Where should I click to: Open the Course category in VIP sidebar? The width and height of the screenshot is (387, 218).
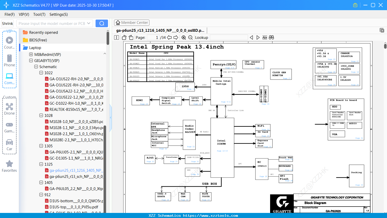pos(9,43)
